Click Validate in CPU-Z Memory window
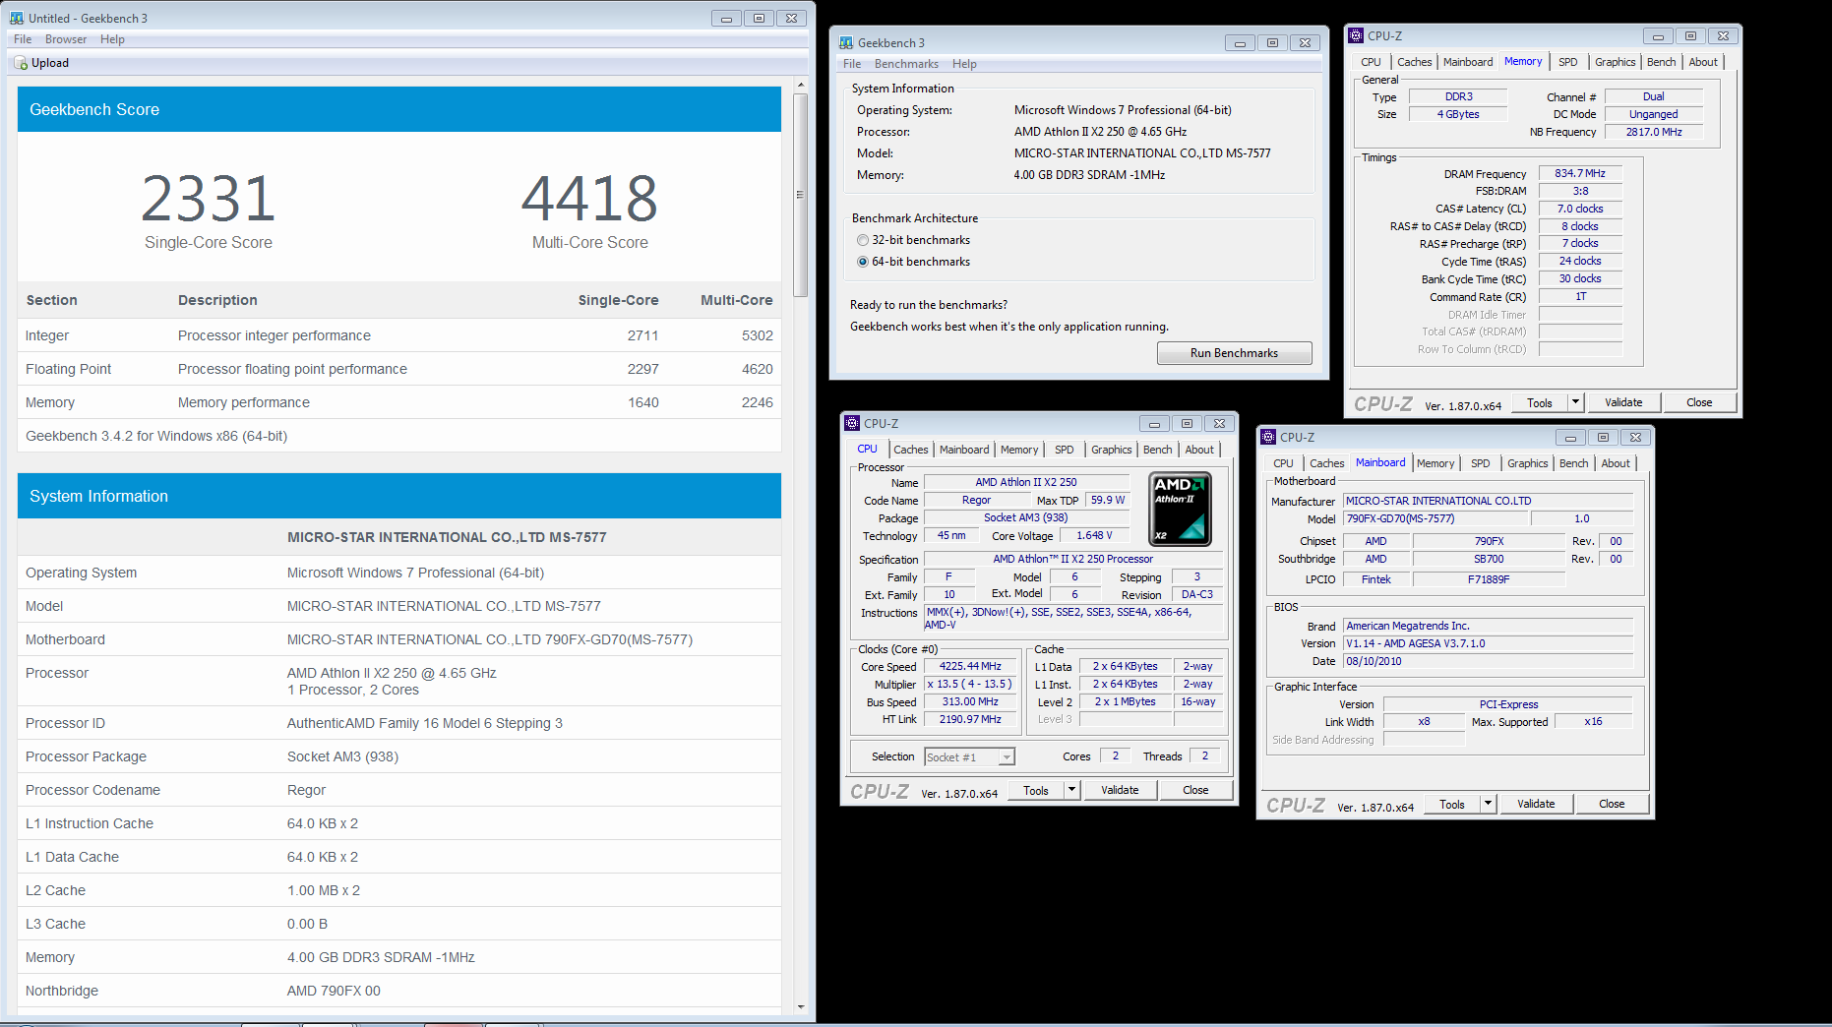This screenshot has width=1832, height=1027. 1623,402
